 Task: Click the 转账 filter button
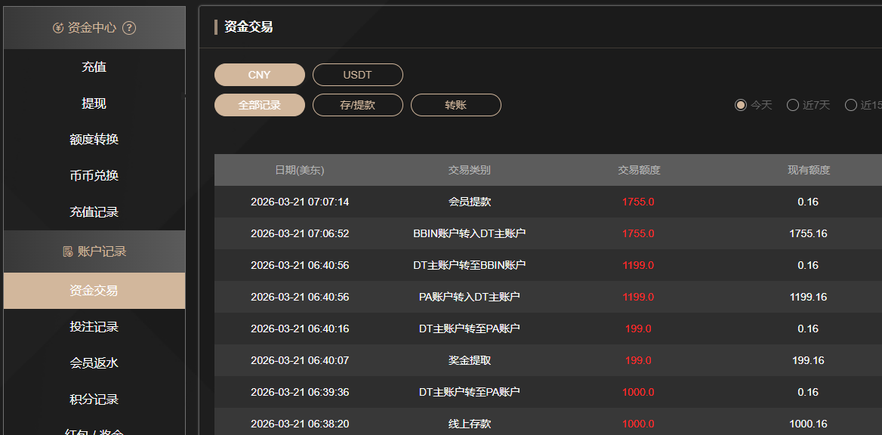coord(455,105)
